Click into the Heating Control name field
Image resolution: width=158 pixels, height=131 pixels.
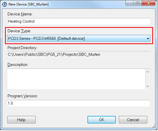tap(79, 21)
